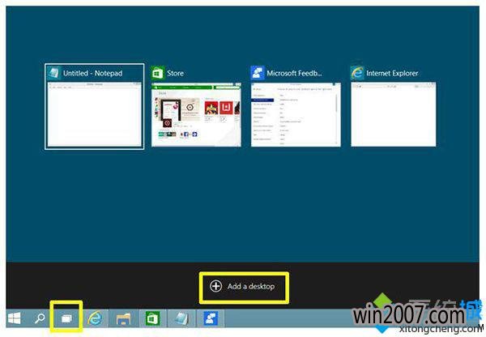Click the Feedback icon above its thumbnail
This screenshot has width=486, height=337.
tap(258, 73)
